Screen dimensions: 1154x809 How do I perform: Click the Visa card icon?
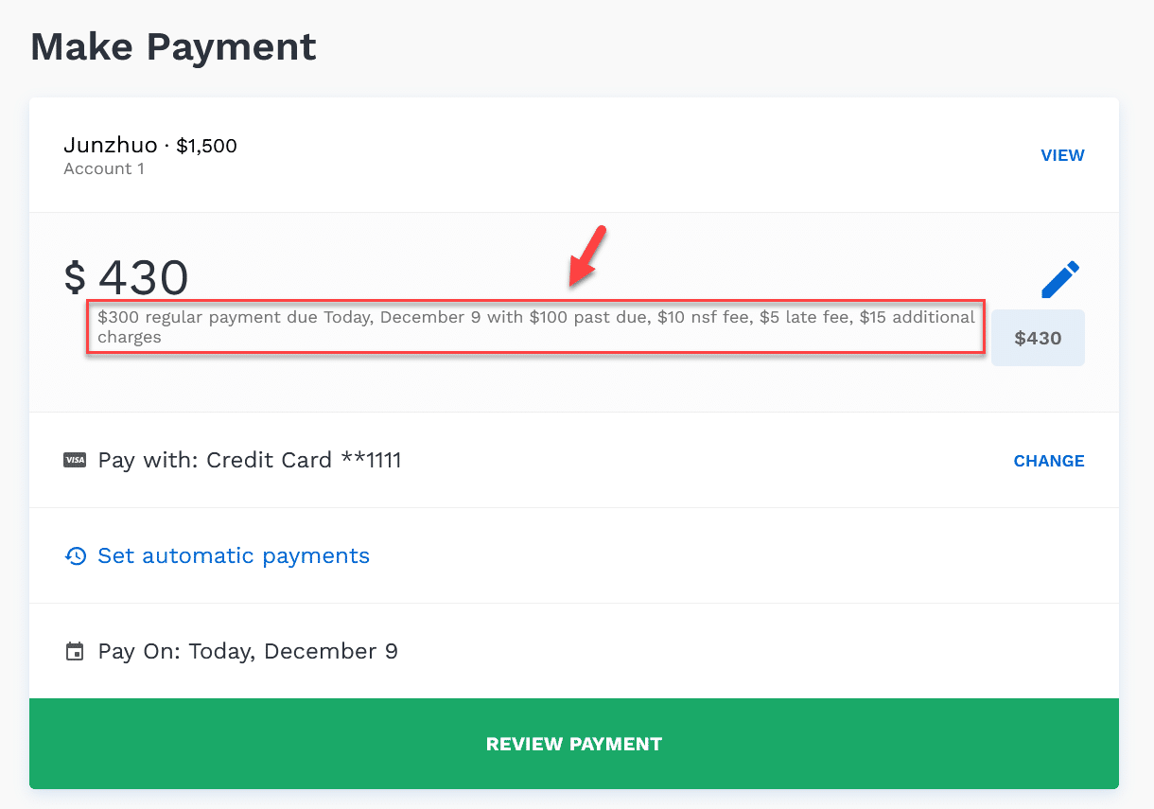(x=75, y=461)
